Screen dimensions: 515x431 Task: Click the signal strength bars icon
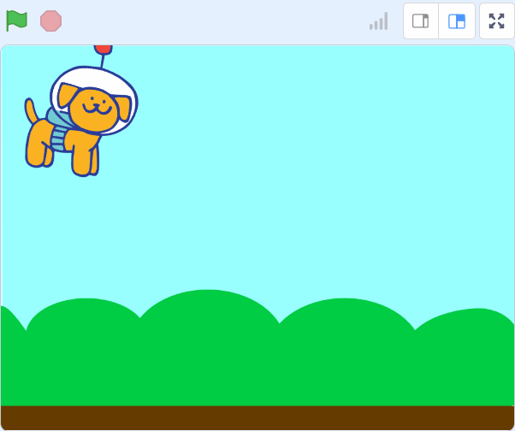coord(379,21)
